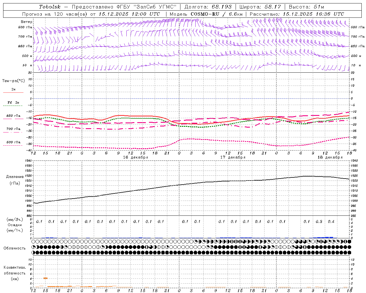Click the Давление panel label
Viewport: 366px width, 293px height.
pos(15,177)
